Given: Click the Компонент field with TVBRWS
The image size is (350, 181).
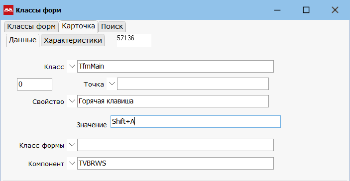Looking at the screenshot, I should (175, 164).
